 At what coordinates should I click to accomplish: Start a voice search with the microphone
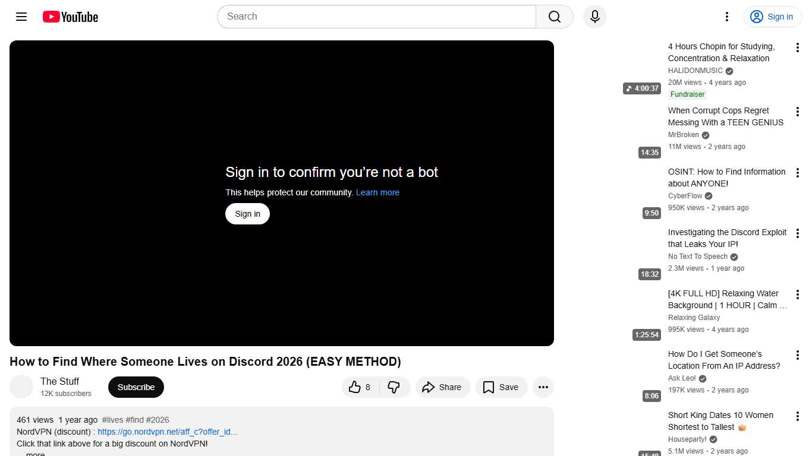(594, 17)
